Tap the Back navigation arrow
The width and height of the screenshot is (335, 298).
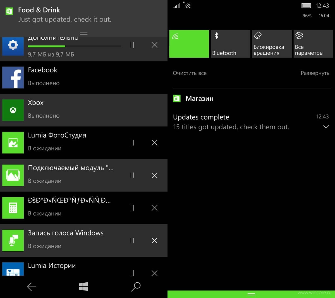(x=32, y=287)
